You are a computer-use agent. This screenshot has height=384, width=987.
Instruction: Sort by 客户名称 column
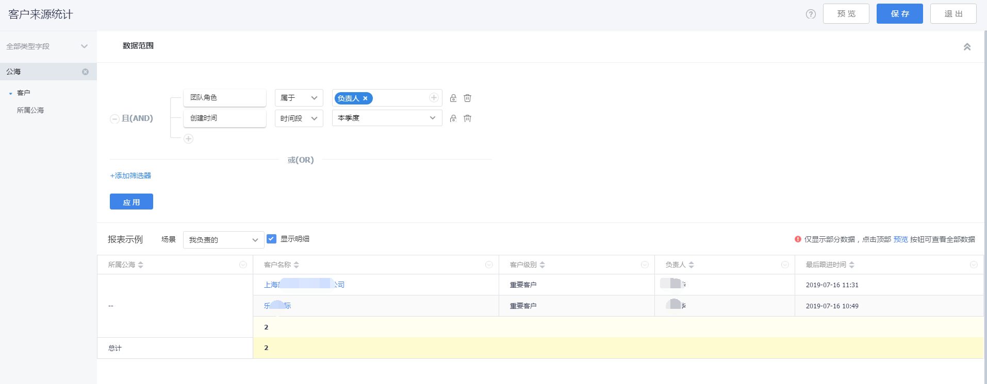(297, 265)
